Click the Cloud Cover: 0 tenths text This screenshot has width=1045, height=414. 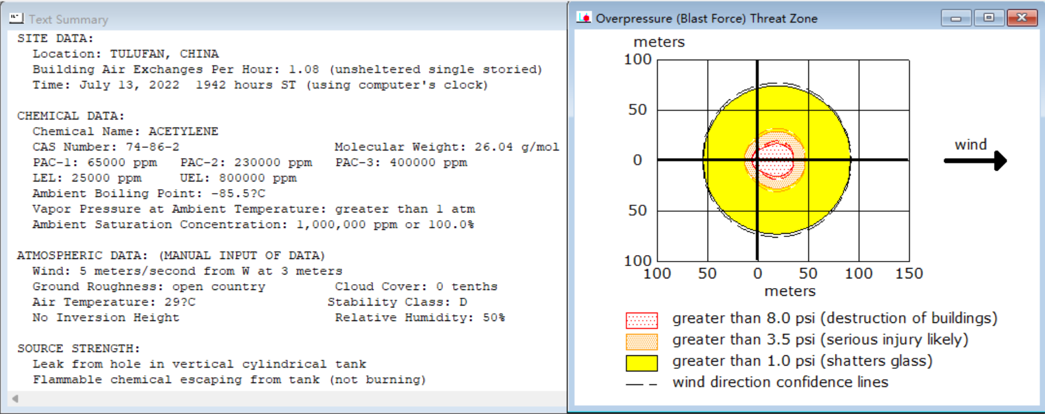point(416,286)
